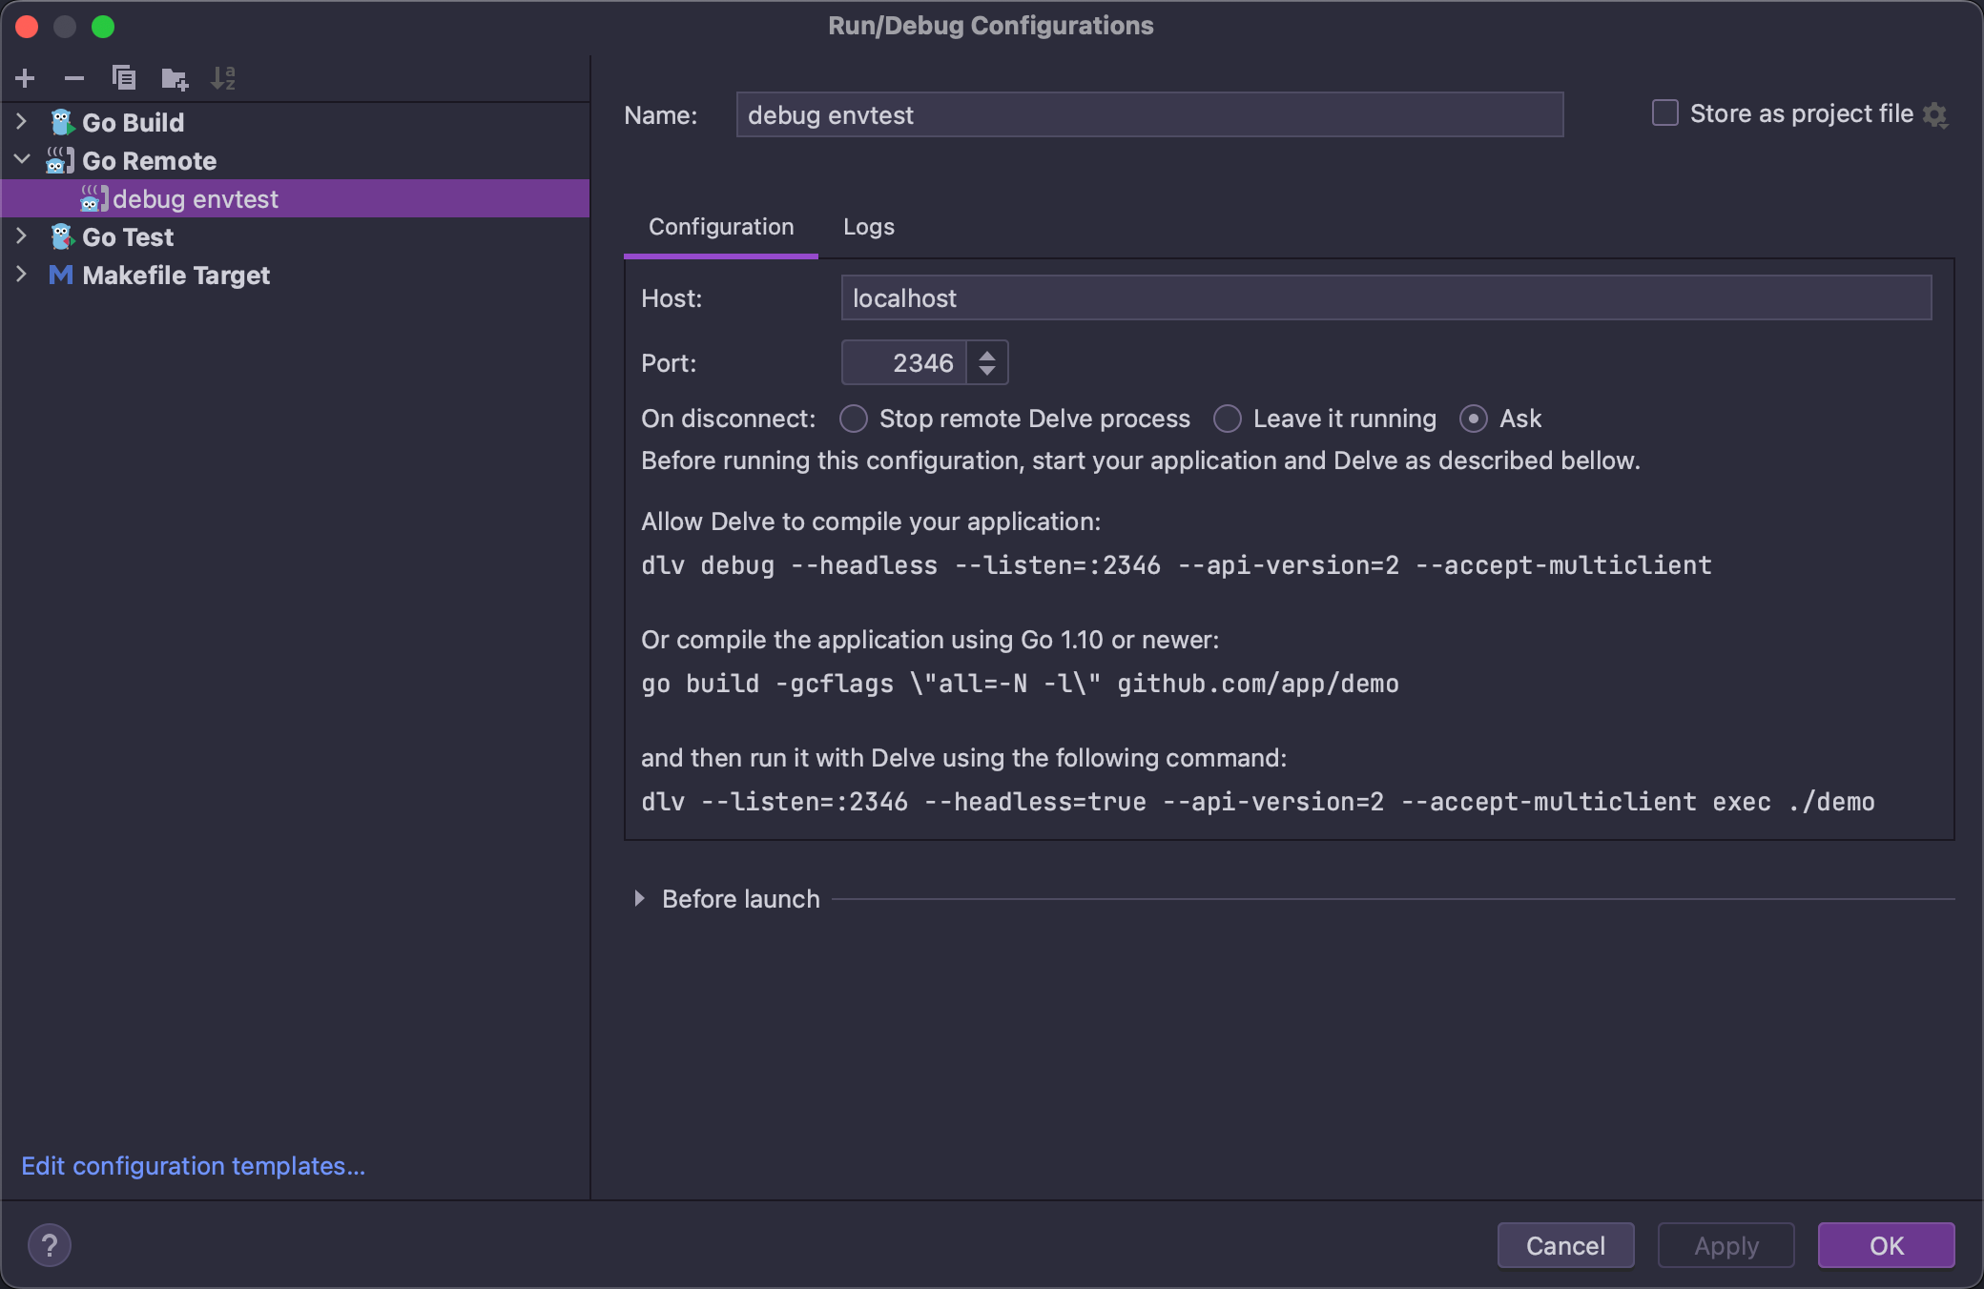Switch to the Logs tab
1984x1289 pixels.
pos(869,224)
